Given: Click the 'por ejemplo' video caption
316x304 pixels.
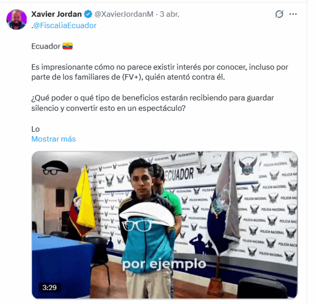Looking at the screenshot, I should 164,264.
